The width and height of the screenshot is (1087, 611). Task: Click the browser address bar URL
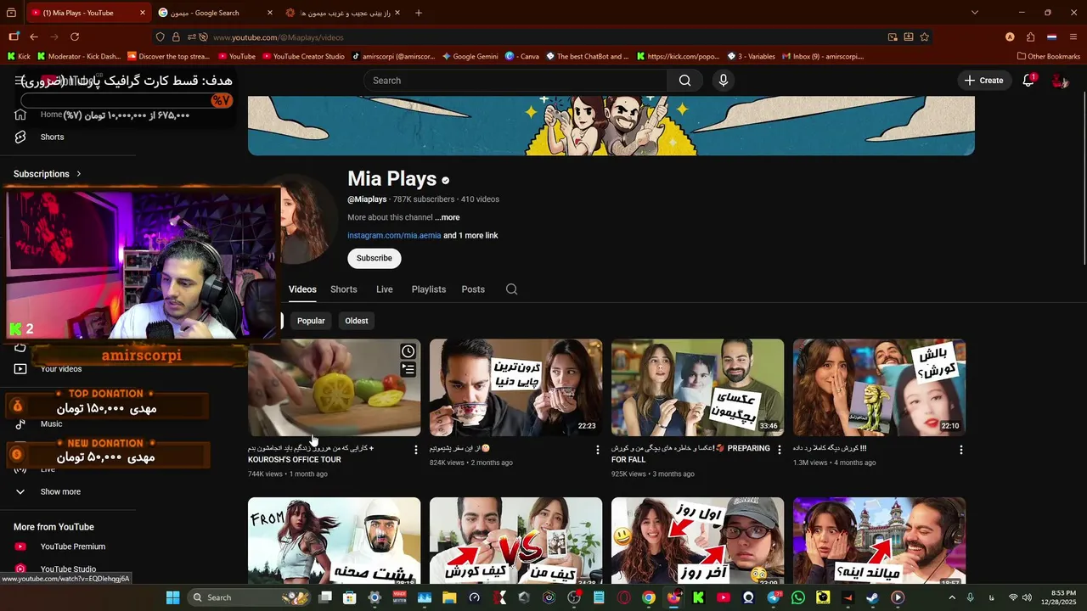tap(279, 37)
